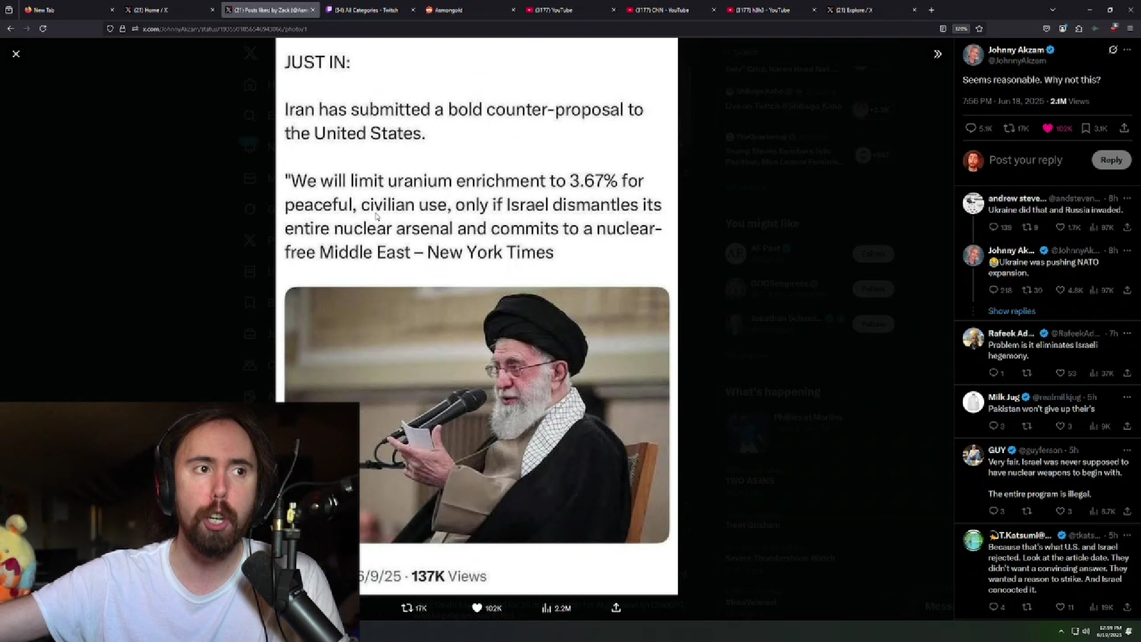Click the Reply button
1141x642 pixels.
(x=1111, y=160)
